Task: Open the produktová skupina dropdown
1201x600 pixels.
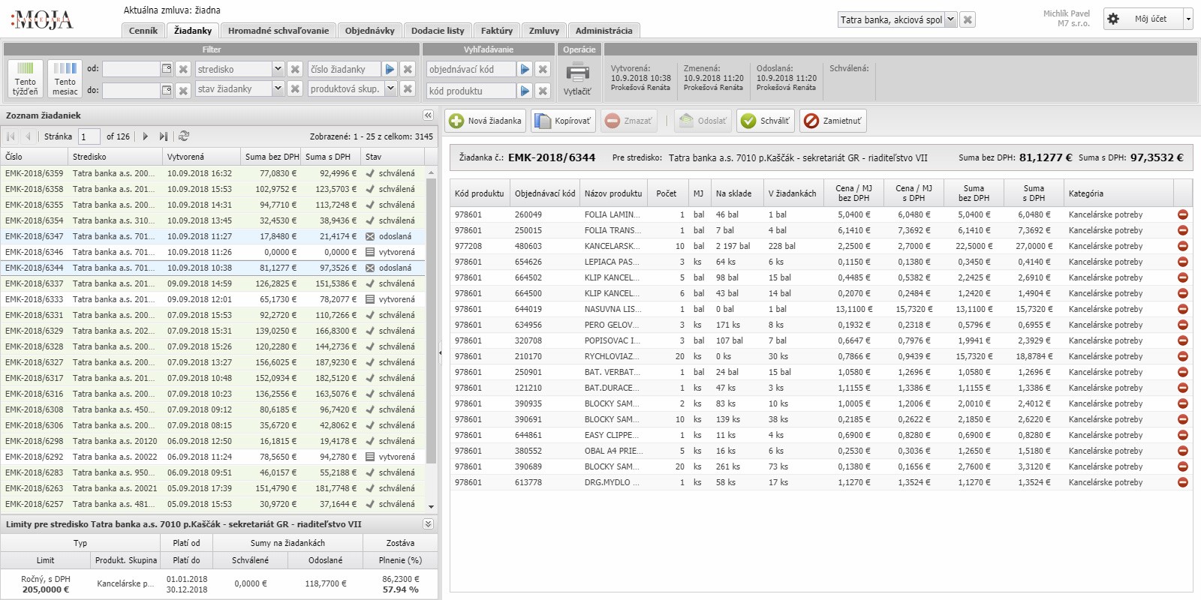Action: click(390, 88)
